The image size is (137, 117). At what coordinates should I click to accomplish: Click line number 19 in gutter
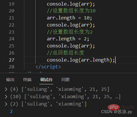[x=12, y=4]
